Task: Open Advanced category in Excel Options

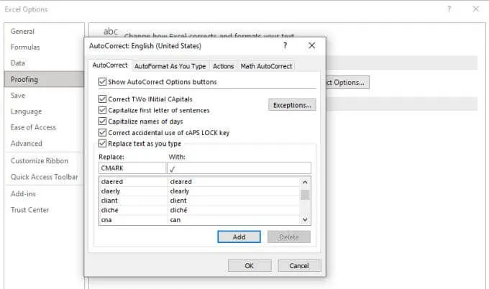Action: click(x=44, y=143)
